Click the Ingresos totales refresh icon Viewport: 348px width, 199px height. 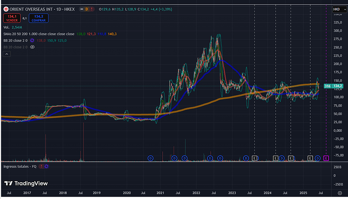46,166
